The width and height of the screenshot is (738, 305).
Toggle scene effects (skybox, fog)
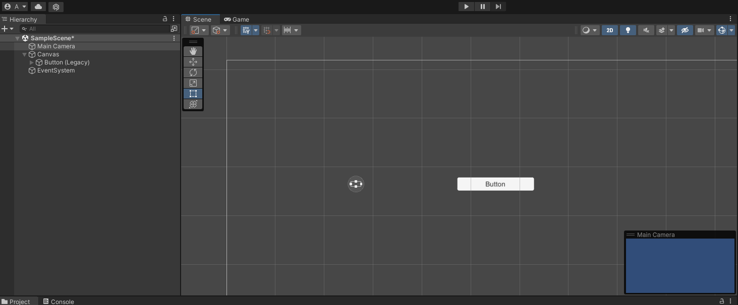click(662, 30)
